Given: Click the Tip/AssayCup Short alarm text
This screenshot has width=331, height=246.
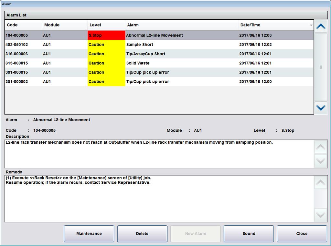Looking at the screenshot, I should pos(146,54).
